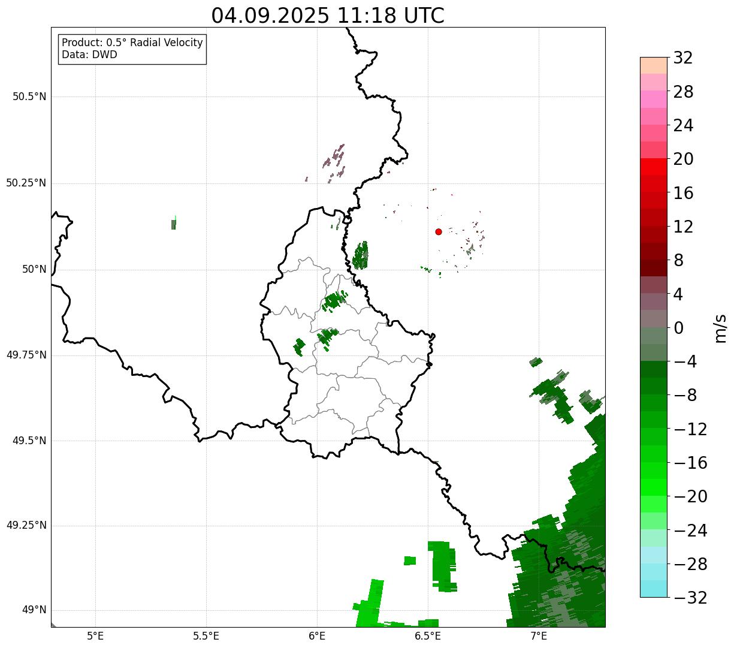Click the longitude label 5.5°E

206,636
